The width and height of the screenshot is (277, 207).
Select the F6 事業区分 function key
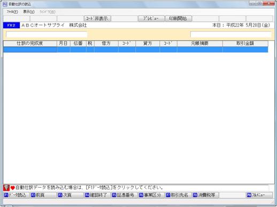[151, 195]
